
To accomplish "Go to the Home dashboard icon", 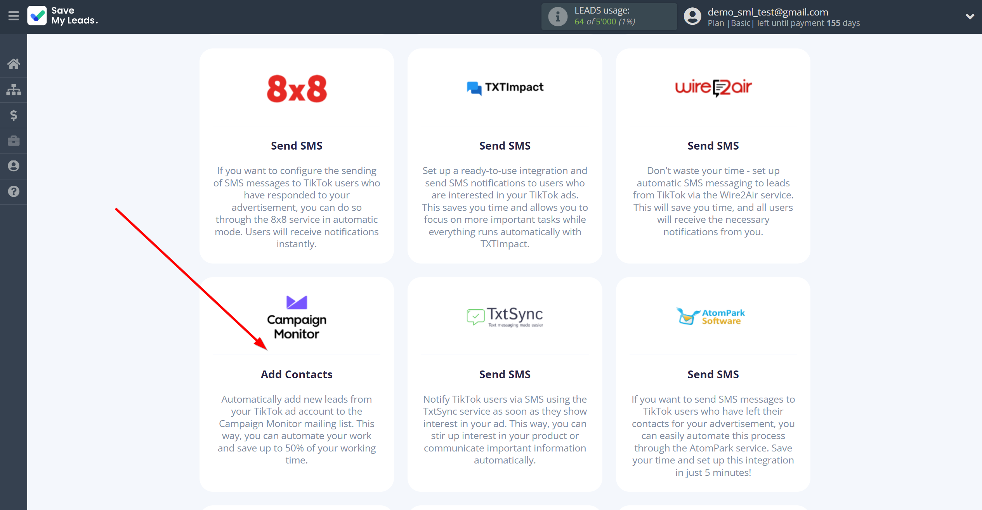I will [x=14, y=64].
